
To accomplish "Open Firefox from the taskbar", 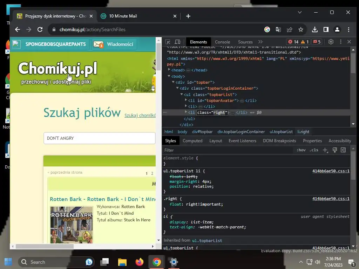I will pos(139,262).
